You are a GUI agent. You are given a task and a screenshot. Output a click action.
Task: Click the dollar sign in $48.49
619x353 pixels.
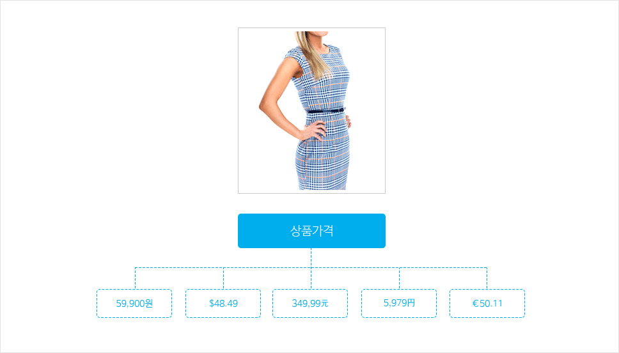click(x=212, y=303)
